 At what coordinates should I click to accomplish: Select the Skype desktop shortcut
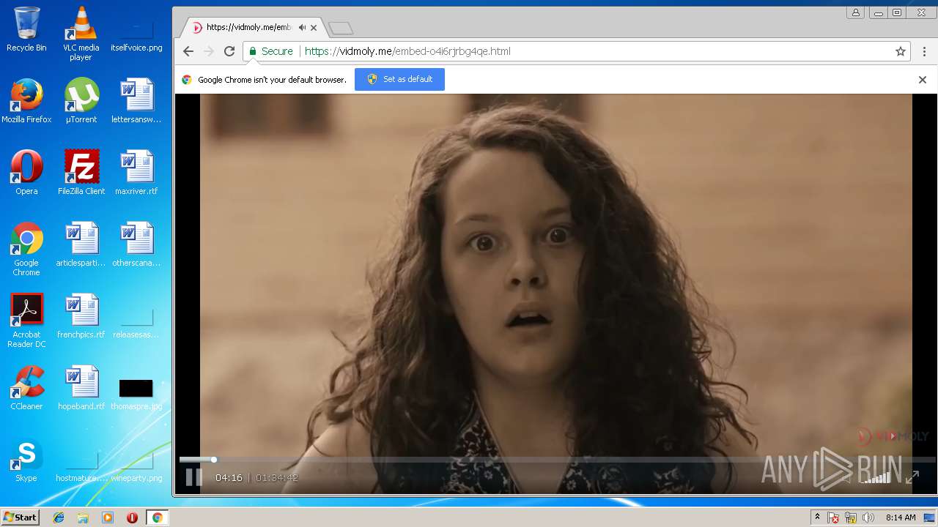pyautogui.click(x=26, y=460)
